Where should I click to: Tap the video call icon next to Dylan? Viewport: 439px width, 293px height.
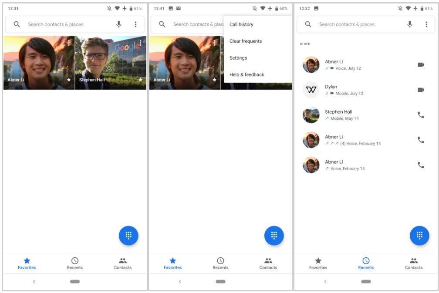click(x=421, y=90)
